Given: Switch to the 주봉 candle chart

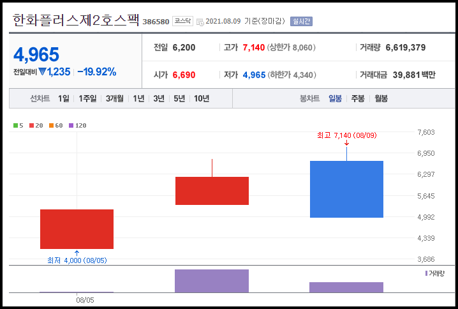Looking at the screenshot, I should [358, 98].
